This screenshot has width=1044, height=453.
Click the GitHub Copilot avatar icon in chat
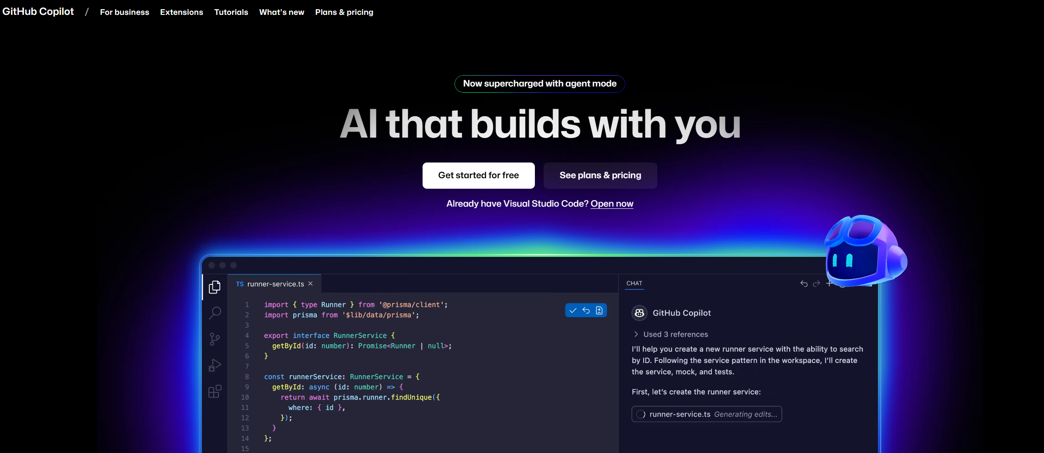[639, 313]
